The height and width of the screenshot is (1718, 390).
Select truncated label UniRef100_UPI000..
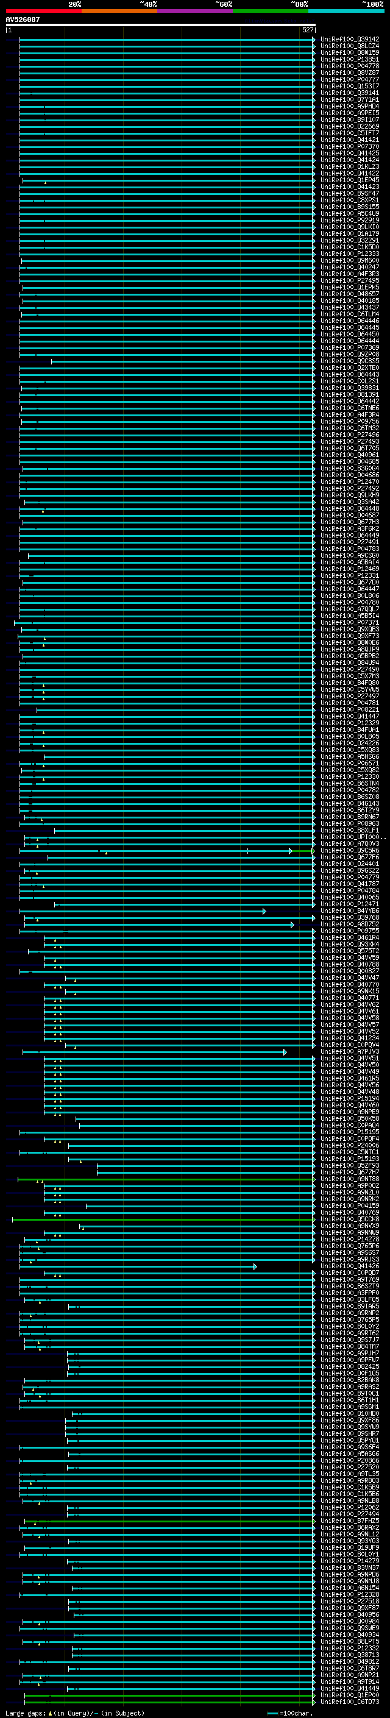click(352, 837)
